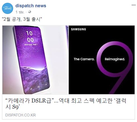
Task: Click the purple number 9 graphic
Action: pyautogui.click(x=115, y=68)
